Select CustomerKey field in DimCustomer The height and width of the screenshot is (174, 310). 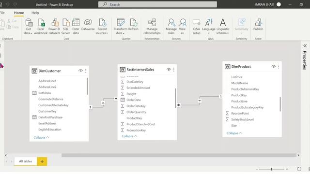click(47, 111)
